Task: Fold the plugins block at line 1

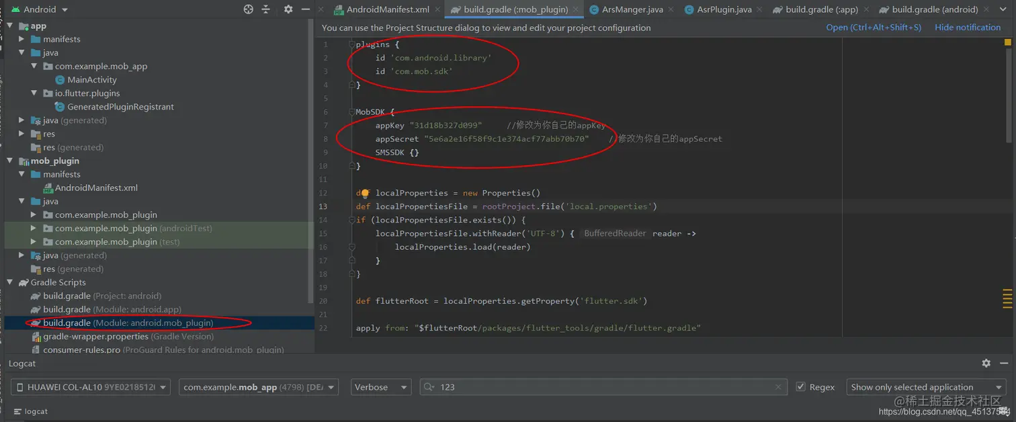Action: pyautogui.click(x=351, y=44)
